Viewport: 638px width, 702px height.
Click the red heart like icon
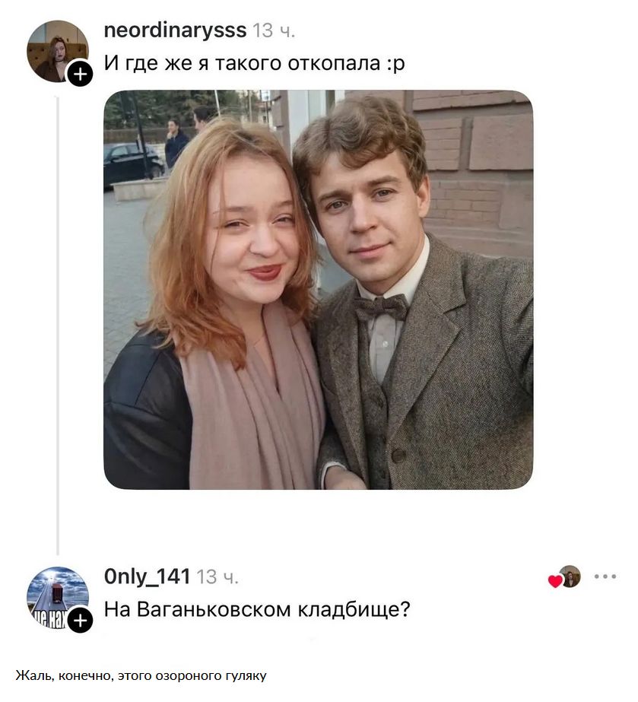[x=555, y=581]
